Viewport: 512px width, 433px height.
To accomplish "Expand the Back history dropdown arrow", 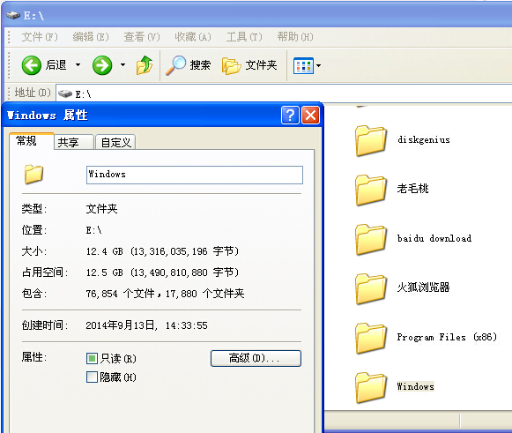I will coord(78,64).
